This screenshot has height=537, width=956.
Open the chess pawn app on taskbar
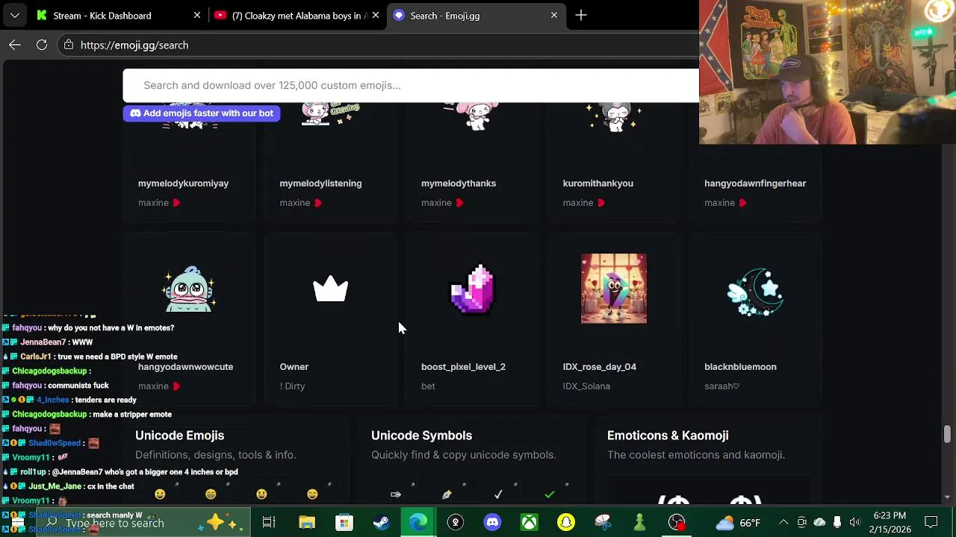tap(640, 522)
